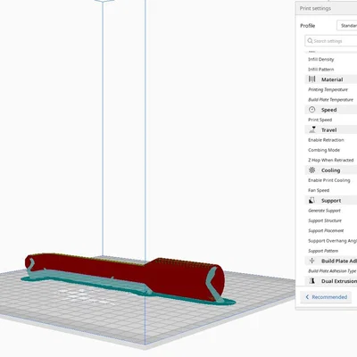Focus the Search settings field
The height and width of the screenshot is (357, 357).
point(331,41)
